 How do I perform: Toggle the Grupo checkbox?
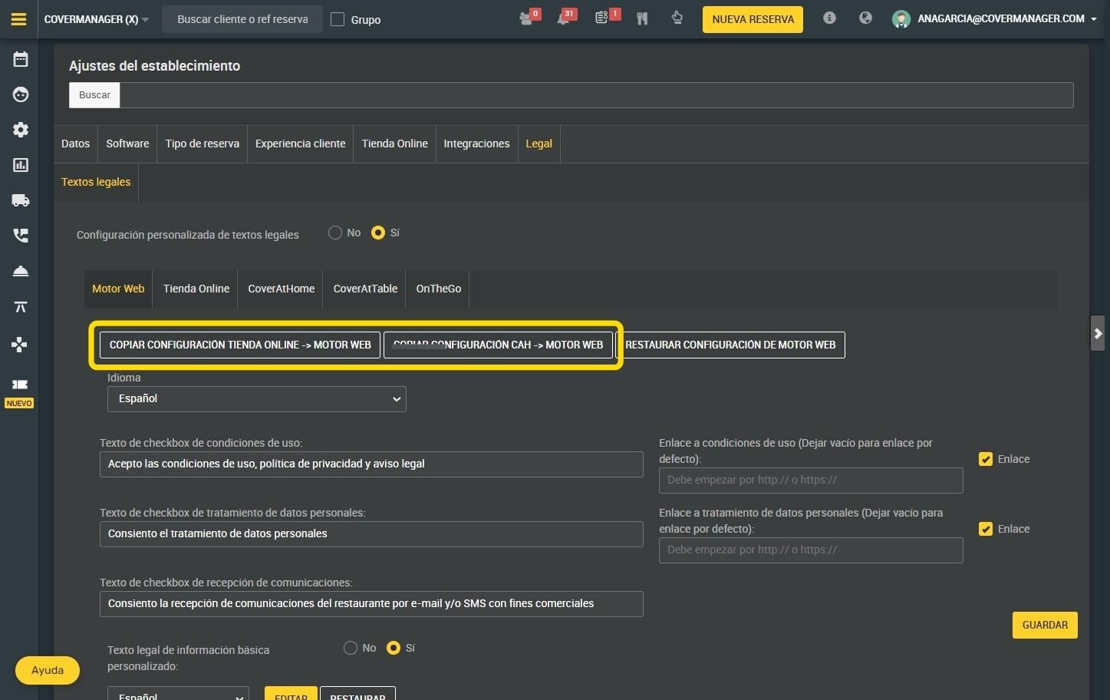(338, 19)
